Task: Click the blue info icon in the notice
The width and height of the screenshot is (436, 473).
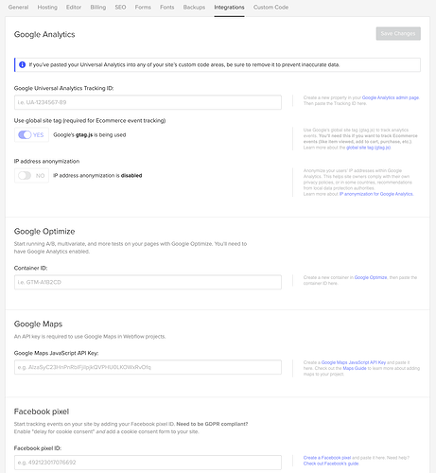Action: [22, 64]
